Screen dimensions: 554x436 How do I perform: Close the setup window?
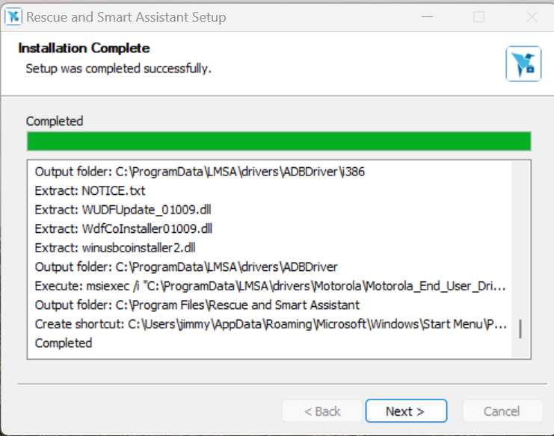click(530, 16)
